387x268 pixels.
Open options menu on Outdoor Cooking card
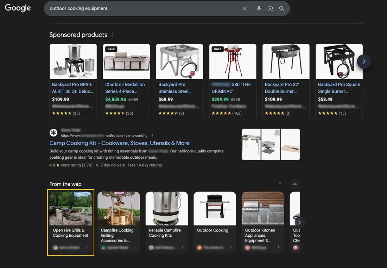point(230,248)
